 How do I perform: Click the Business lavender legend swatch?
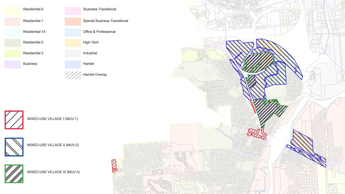click(x=13, y=64)
